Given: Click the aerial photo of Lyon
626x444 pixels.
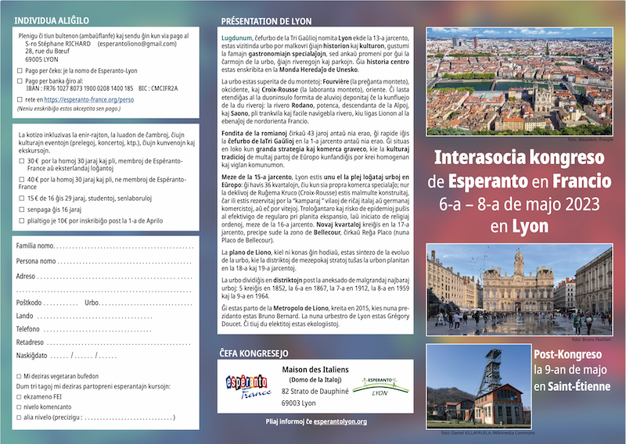Looking at the screenshot, I should pos(520,82).
